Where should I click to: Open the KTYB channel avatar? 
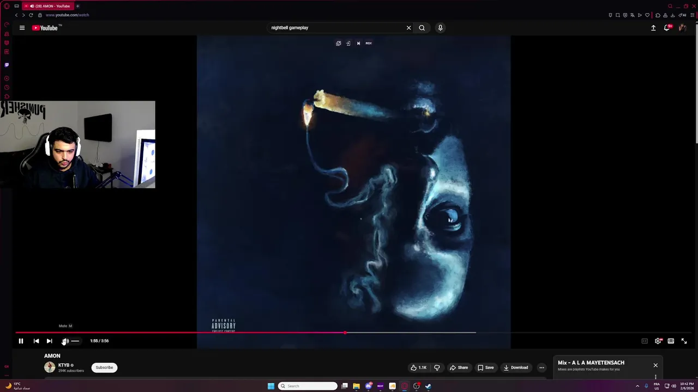click(50, 367)
